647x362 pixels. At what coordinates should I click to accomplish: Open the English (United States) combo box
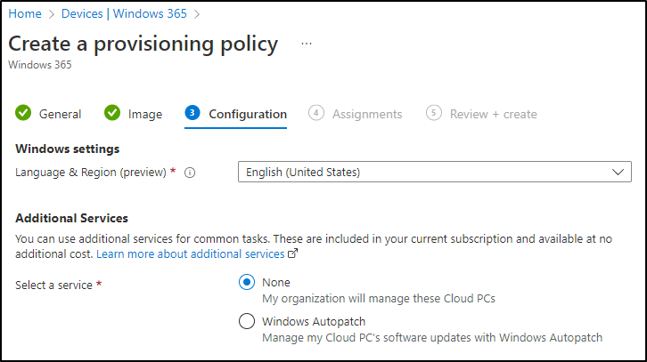point(435,172)
